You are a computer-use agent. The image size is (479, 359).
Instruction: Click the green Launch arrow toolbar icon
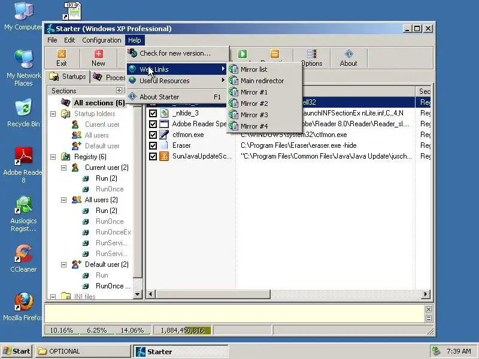point(242,54)
